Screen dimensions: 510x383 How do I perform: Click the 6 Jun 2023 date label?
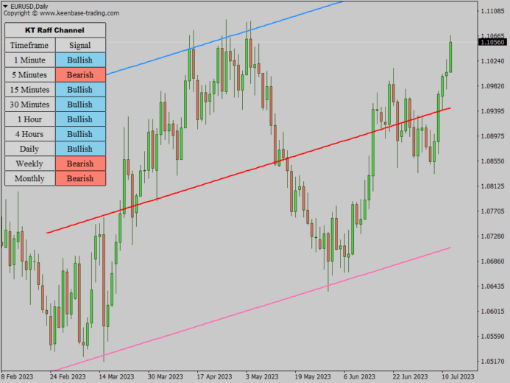click(359, 377)
